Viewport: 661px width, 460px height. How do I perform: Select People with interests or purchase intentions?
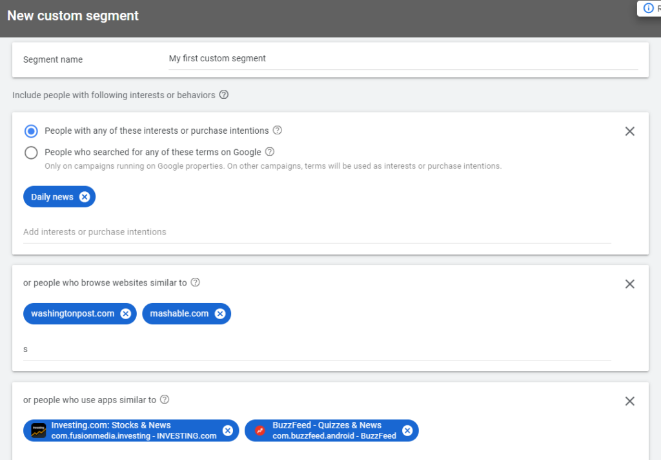(x=31, y=131)
